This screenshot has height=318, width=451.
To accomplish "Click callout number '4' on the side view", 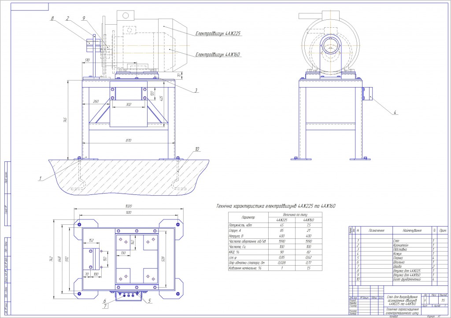I will [395, 113].
